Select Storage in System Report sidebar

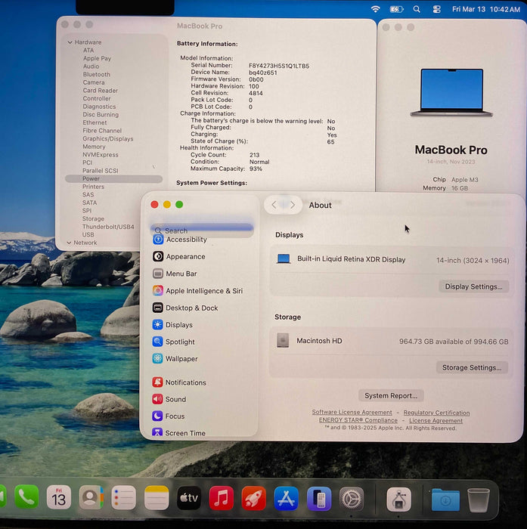click(x=93, y=218)
